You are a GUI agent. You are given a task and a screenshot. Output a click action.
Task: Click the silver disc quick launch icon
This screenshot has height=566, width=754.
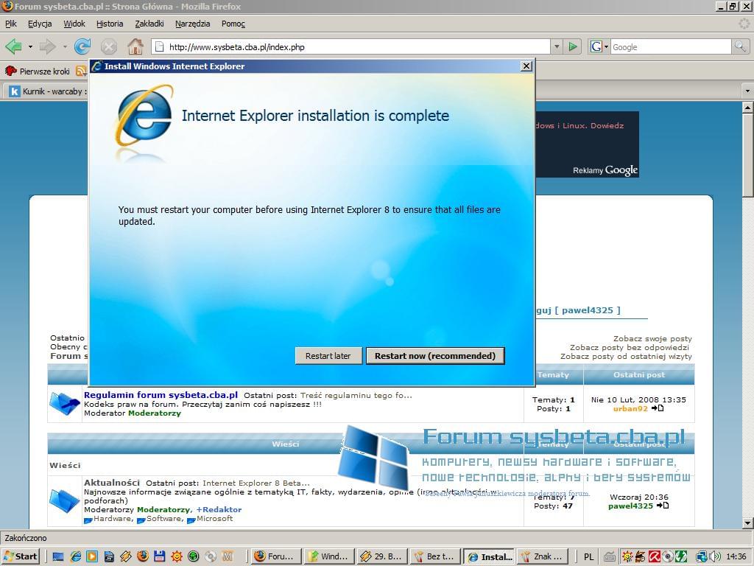pyautogui.click(x=210, y=556)
